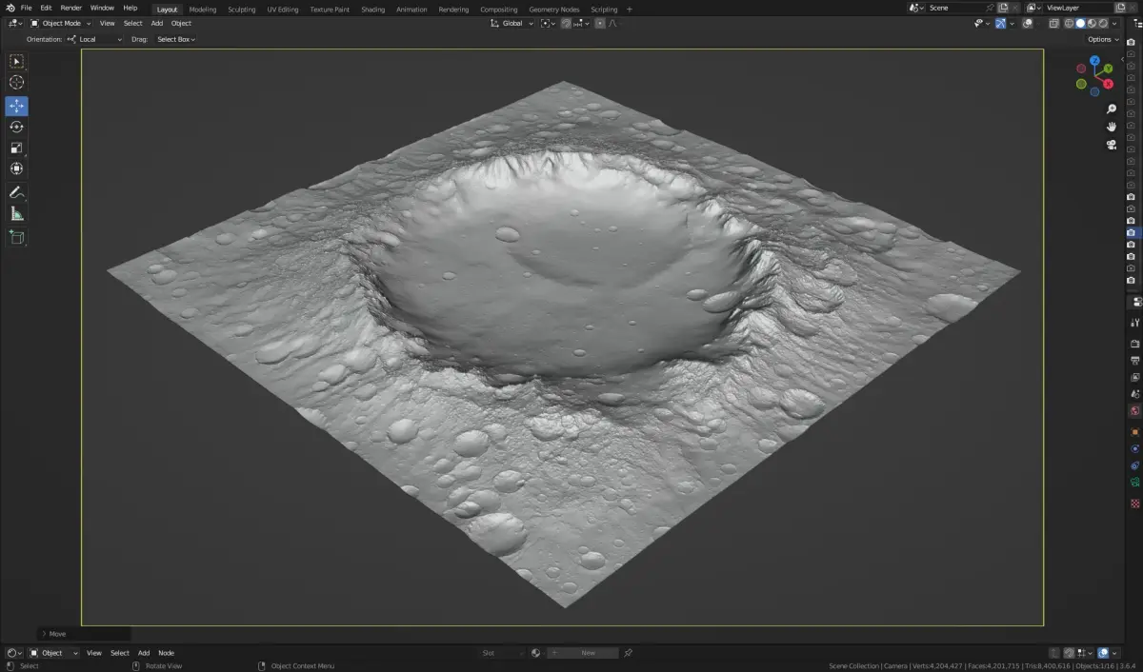Screen dimensions: 1143x672
Task: Activate the Transform tool
Action: [16, 168]
